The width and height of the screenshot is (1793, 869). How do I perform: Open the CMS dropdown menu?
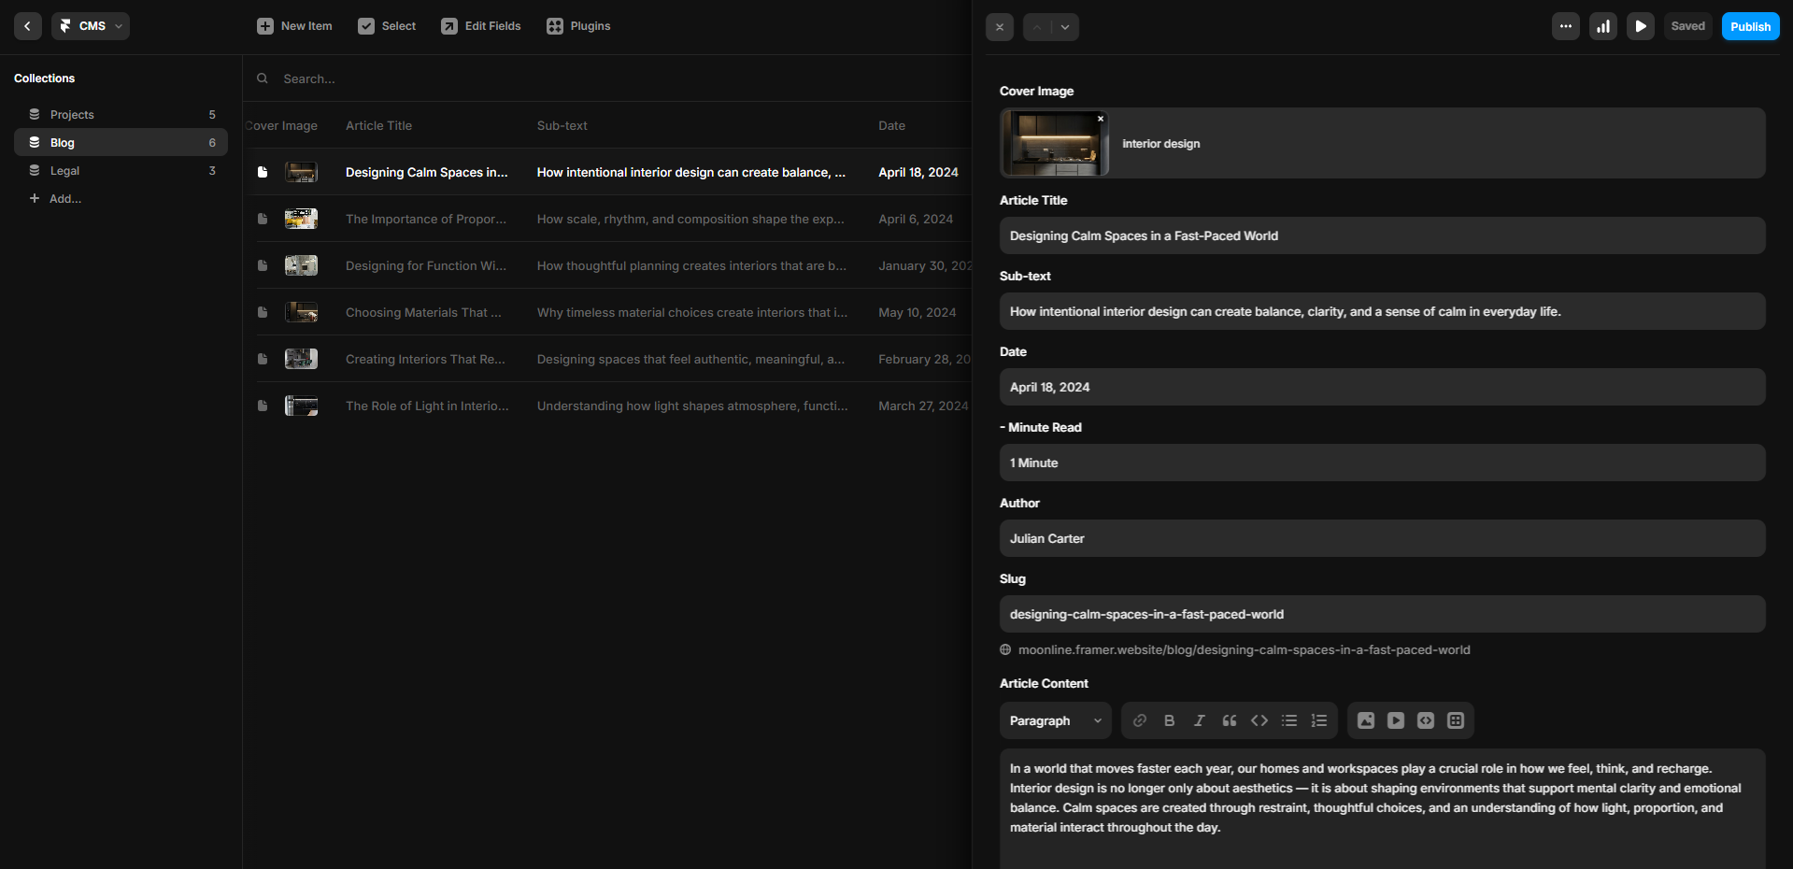pyautogui.click(x=91, y=26)
